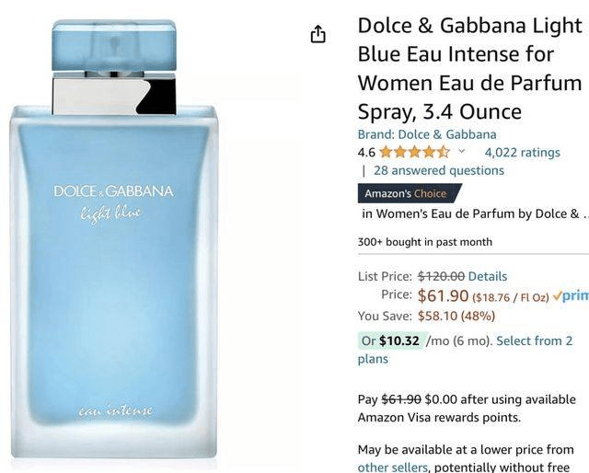Open List Price Details link
This screenshot has width=589, height=473.
[x=488, y=276]
